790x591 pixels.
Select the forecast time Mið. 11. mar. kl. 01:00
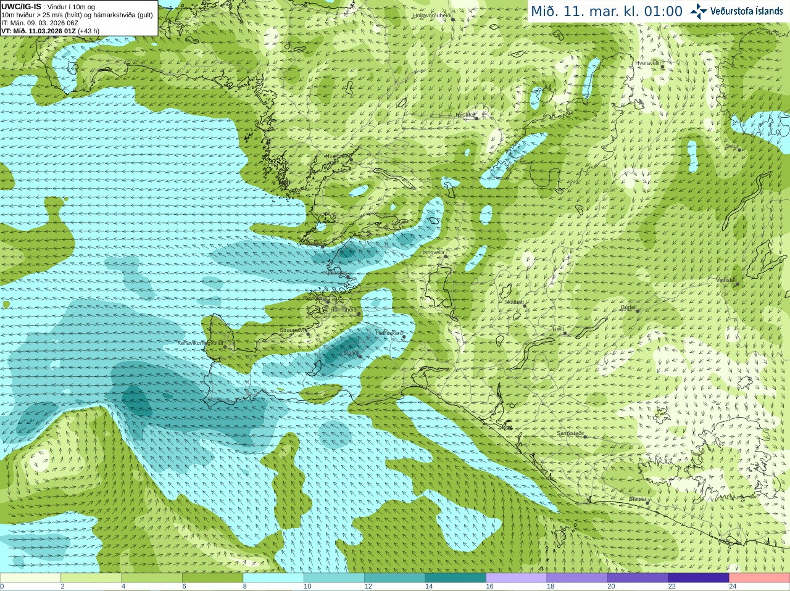607,12
